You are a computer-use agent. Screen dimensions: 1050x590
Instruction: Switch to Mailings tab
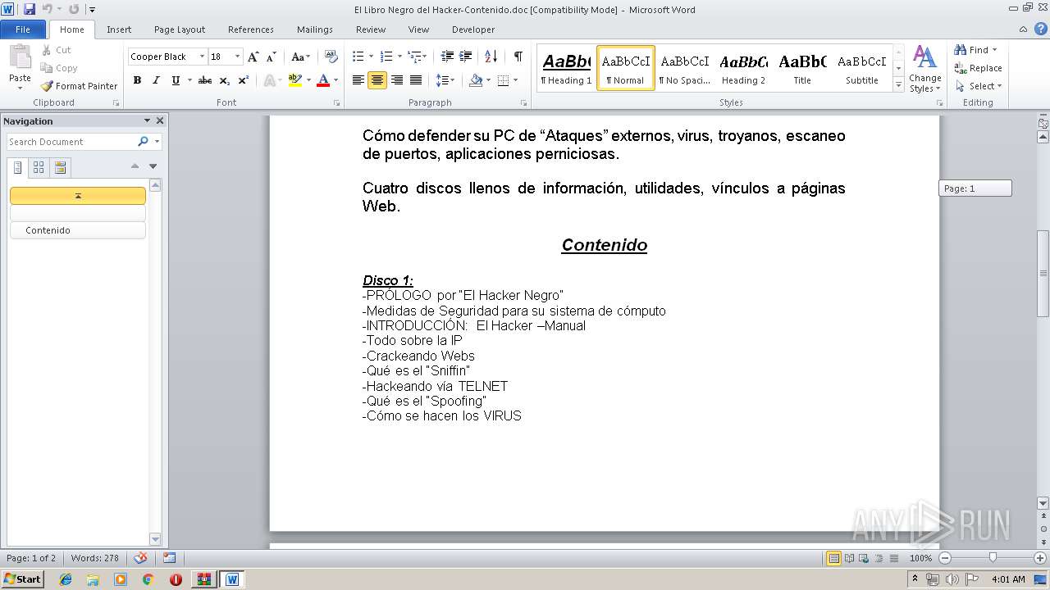point(315,29)
